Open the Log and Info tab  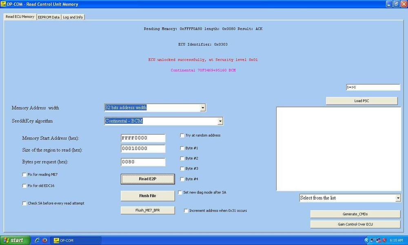coord(73,17)
